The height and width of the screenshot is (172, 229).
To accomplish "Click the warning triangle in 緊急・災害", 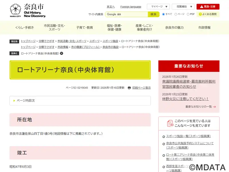I will tap(202, 7).
